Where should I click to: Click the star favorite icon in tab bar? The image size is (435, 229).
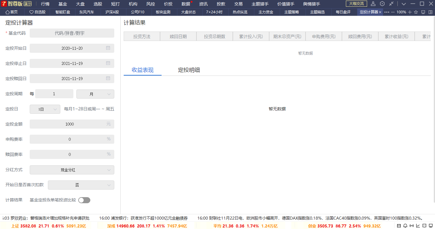416,12
